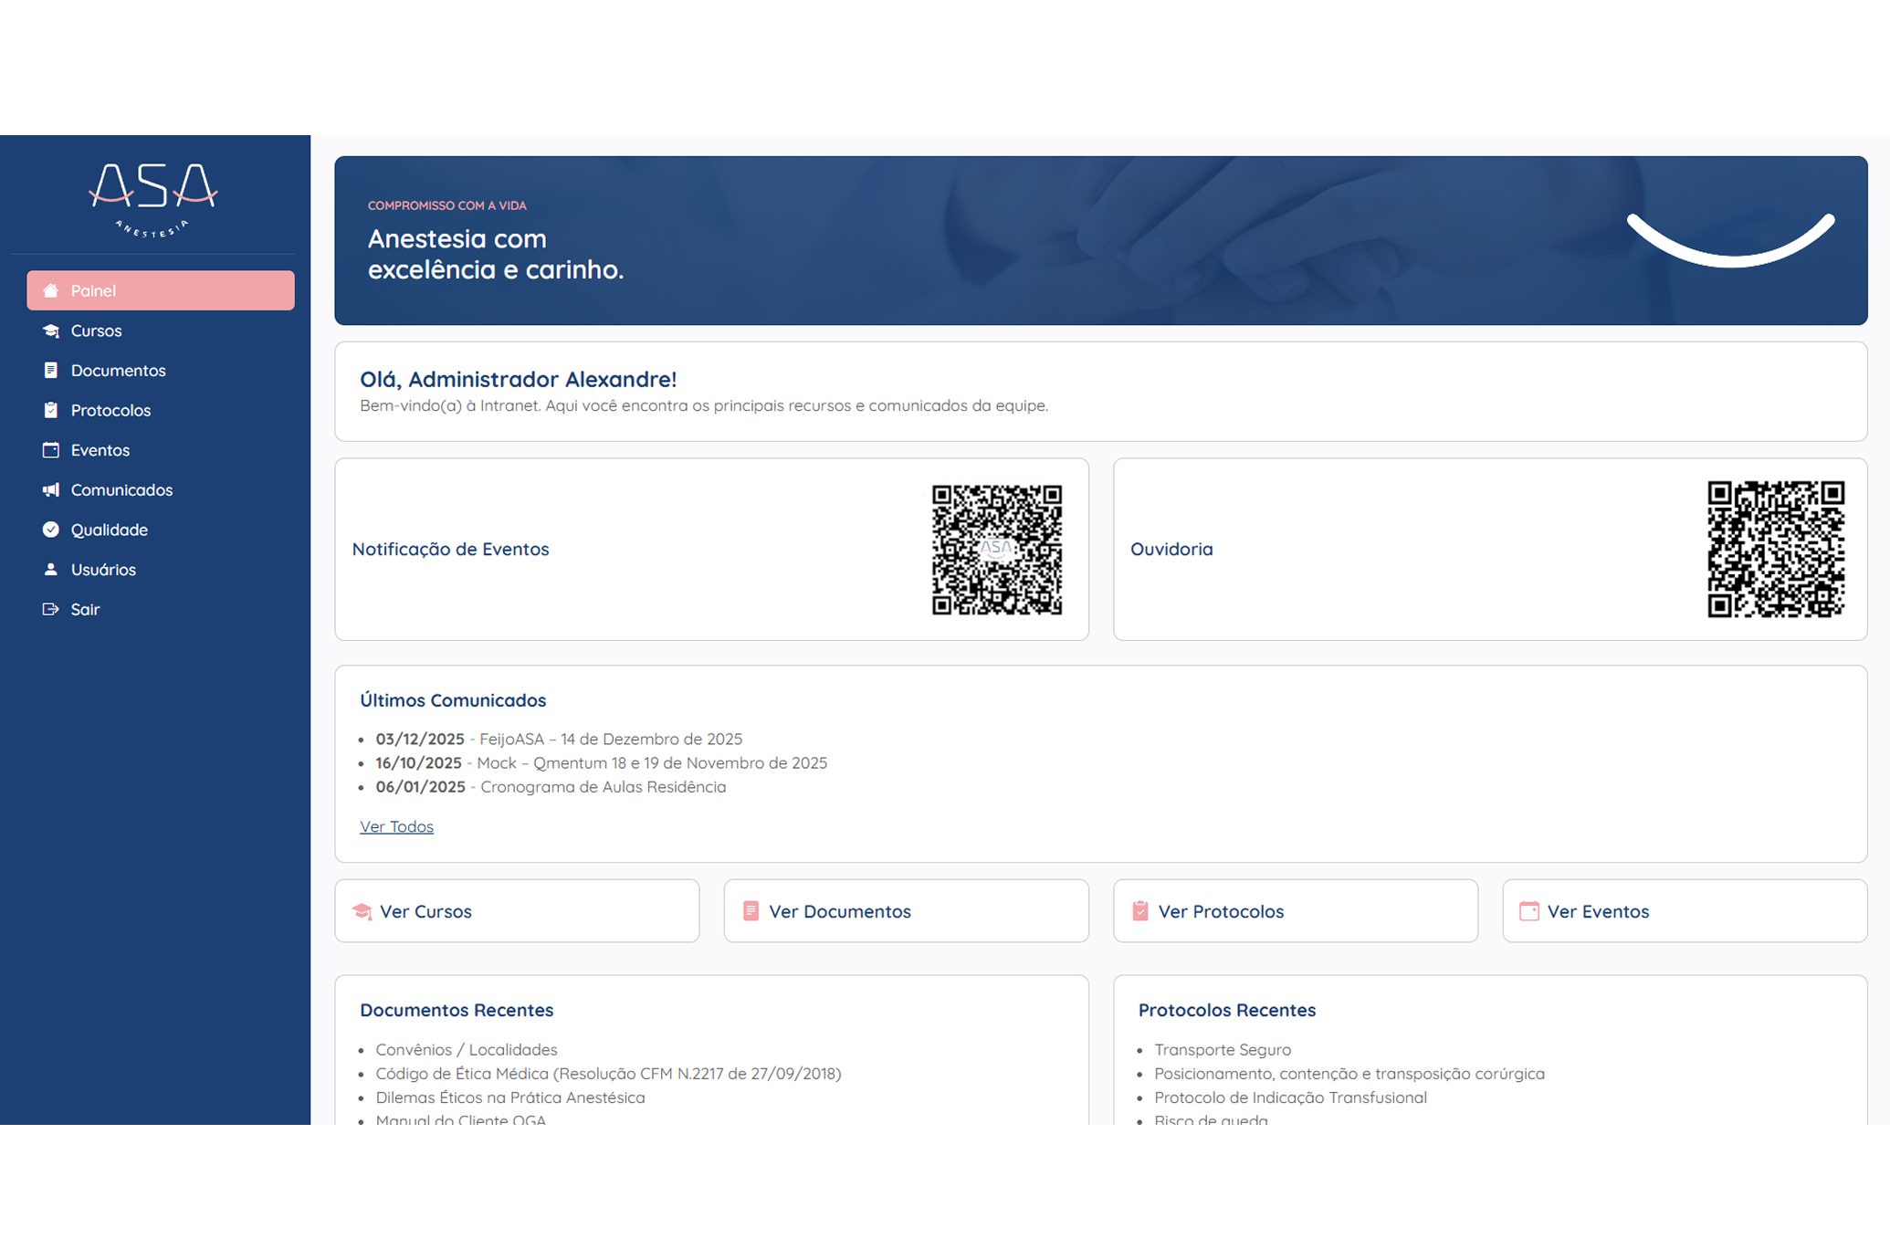Viewport: 1890px width, 1260px height.
Task: Open Protocolo de Indicação Transfusional
Action: coord(1290,1097)
